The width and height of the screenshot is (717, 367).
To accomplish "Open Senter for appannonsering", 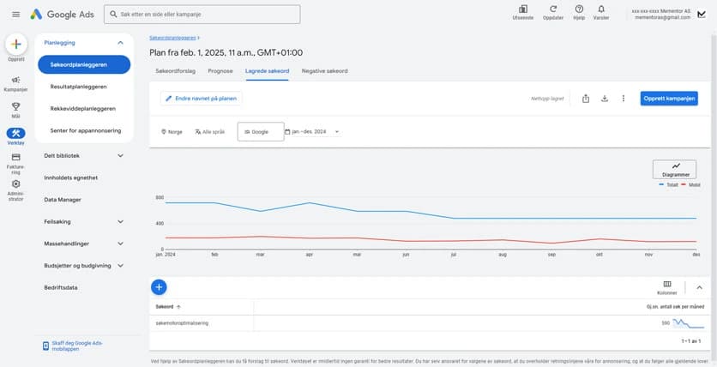I will 84,130.
